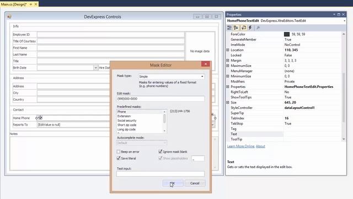Close the Mask Editor dialog
This screenshot has height=199, width=353.
206,64
